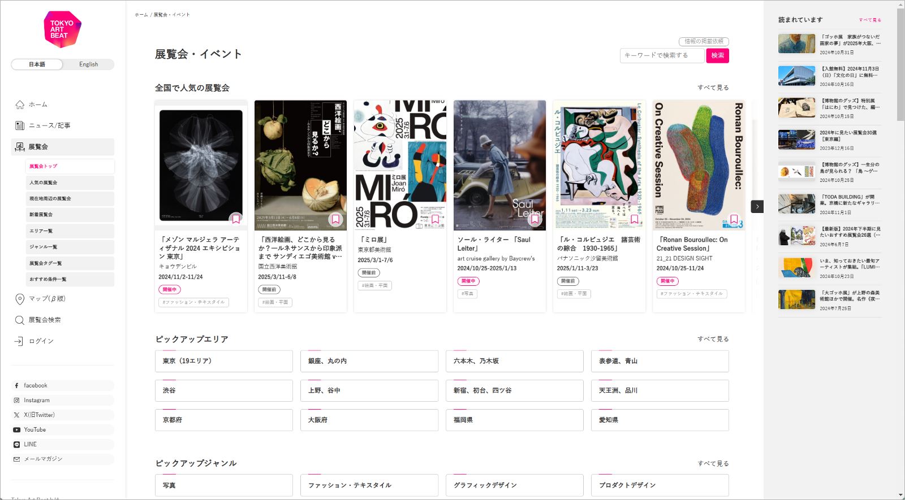This screenshot has width=905, height=500.
Task: Open the 渋谷 area button
Action: click(224, 390)
